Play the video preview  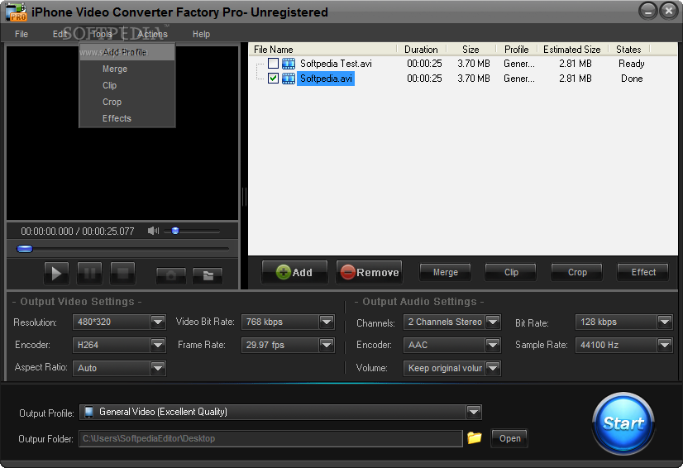(x=56, y=273)
